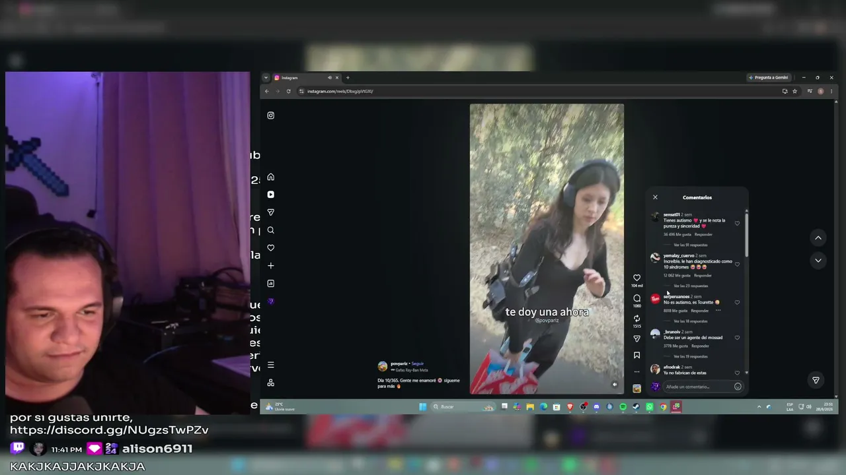Screen dimensions: 846x475
Task: Show hidden system tray icons
Action: point(759,407)
